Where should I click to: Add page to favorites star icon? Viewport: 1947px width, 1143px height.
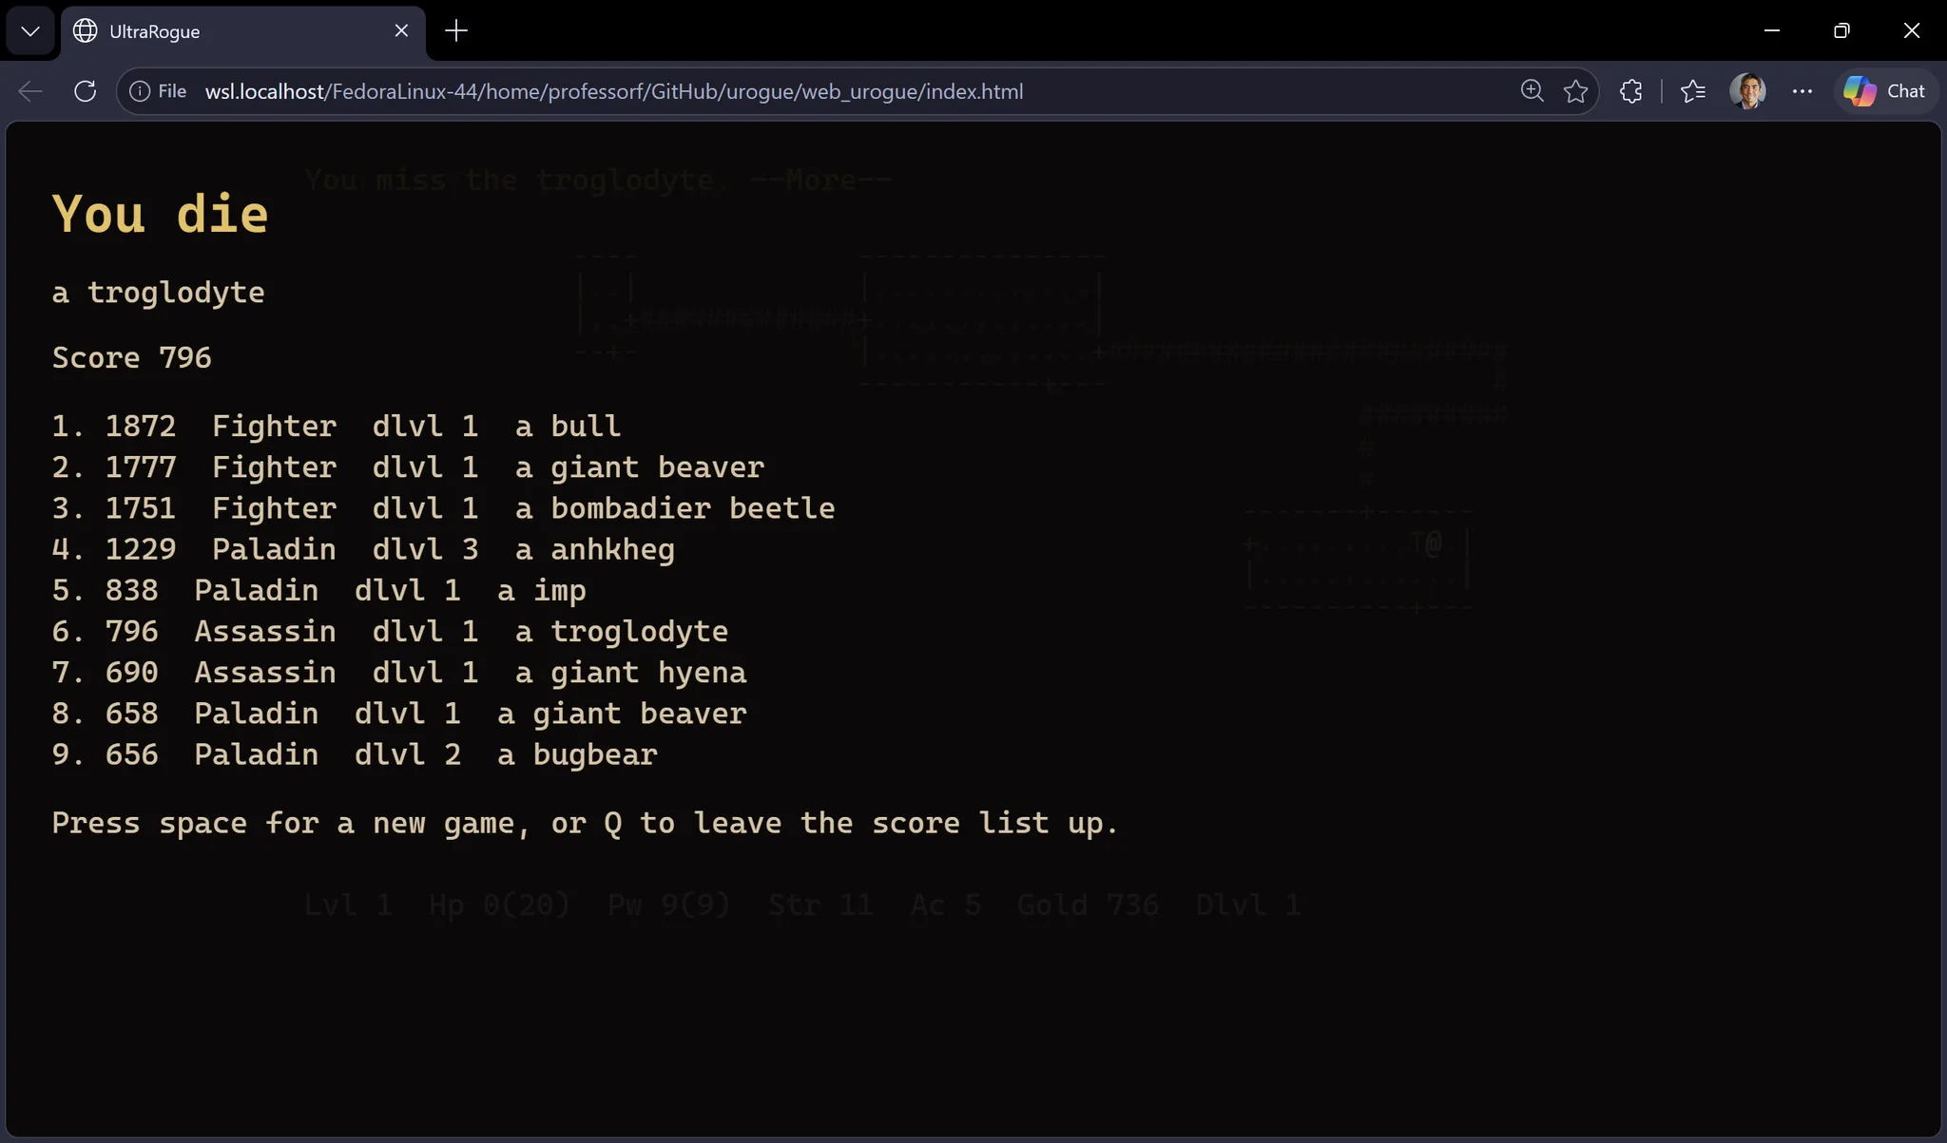[1575, 91]
